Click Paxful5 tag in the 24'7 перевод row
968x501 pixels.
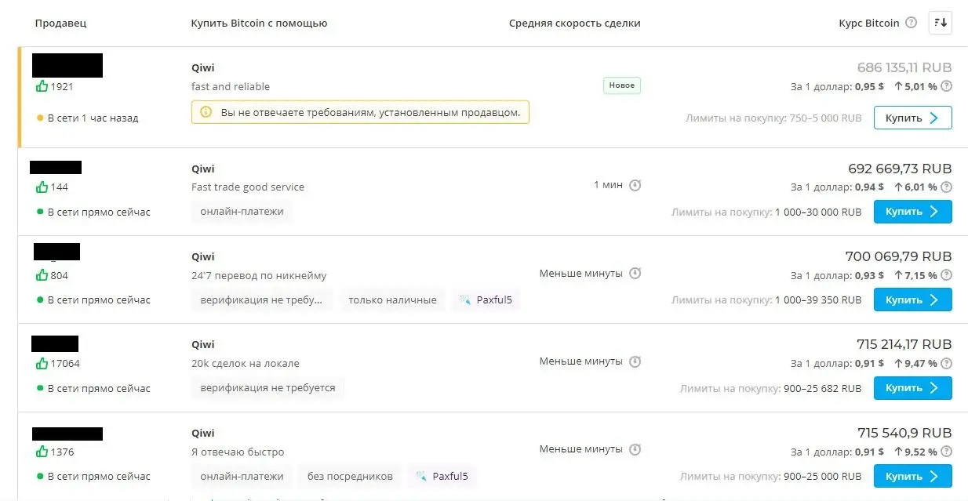point(486,300)
